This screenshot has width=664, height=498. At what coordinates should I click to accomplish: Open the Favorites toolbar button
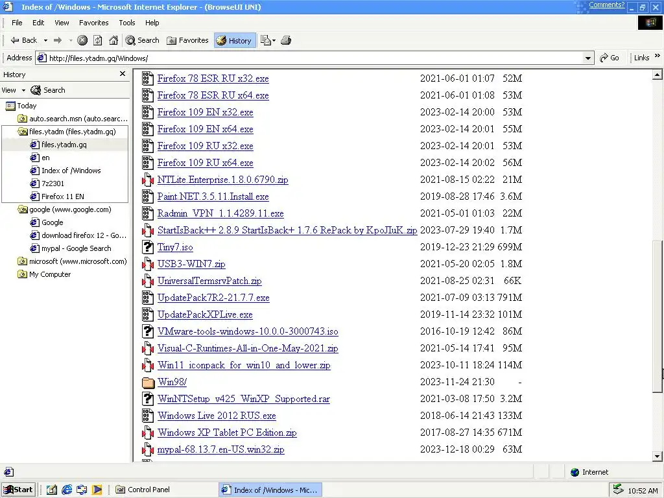tap(187, 40)
